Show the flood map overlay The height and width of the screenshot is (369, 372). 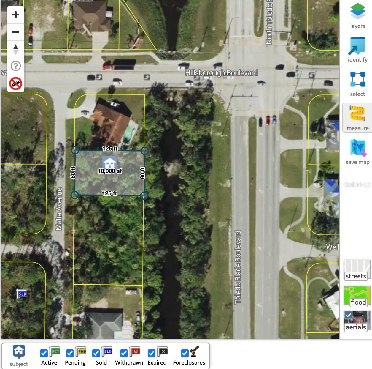[357, 296]
